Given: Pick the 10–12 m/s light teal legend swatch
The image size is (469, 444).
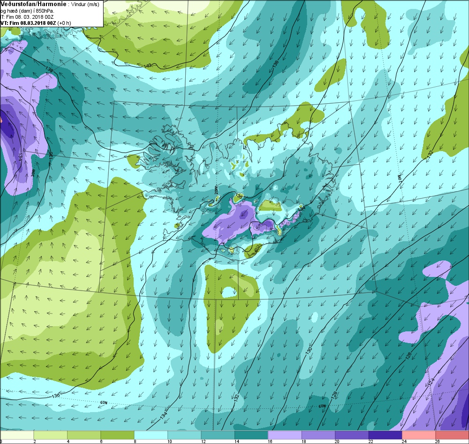Looking at the screenshot, I should coord(184,435).
